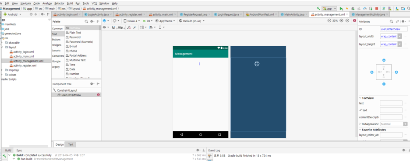Expand the textAppearance attribute

pyautogui.click(x=360, y=124)
